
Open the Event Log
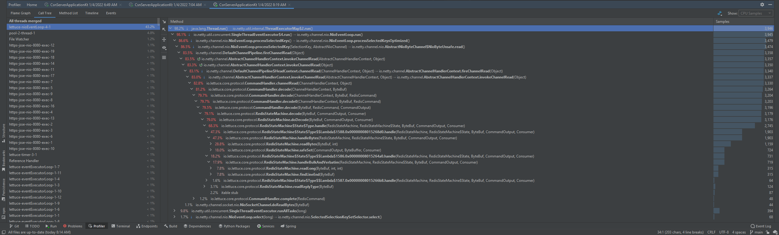point(761,226)
